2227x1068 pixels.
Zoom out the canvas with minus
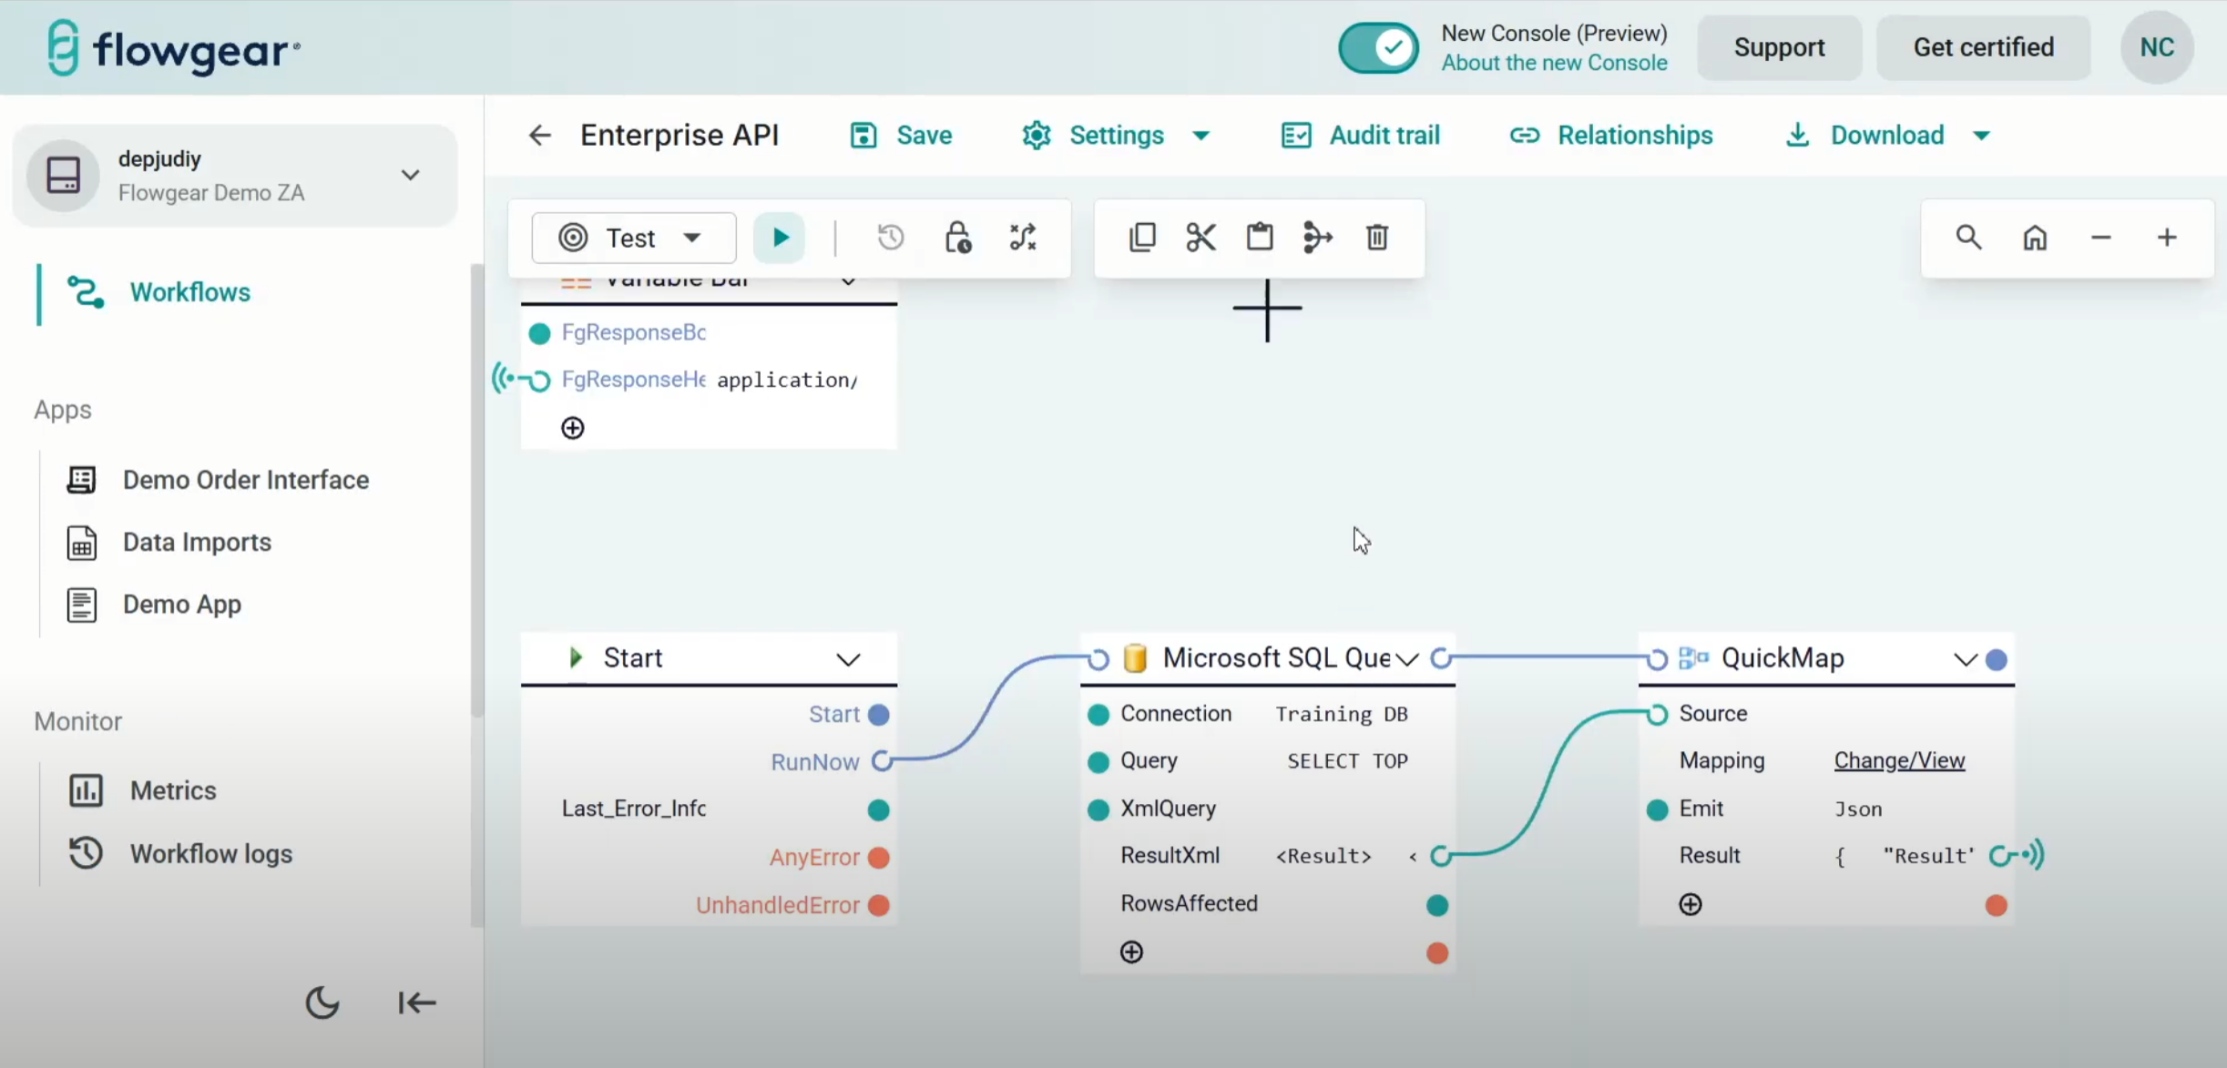pos(2101,238)
